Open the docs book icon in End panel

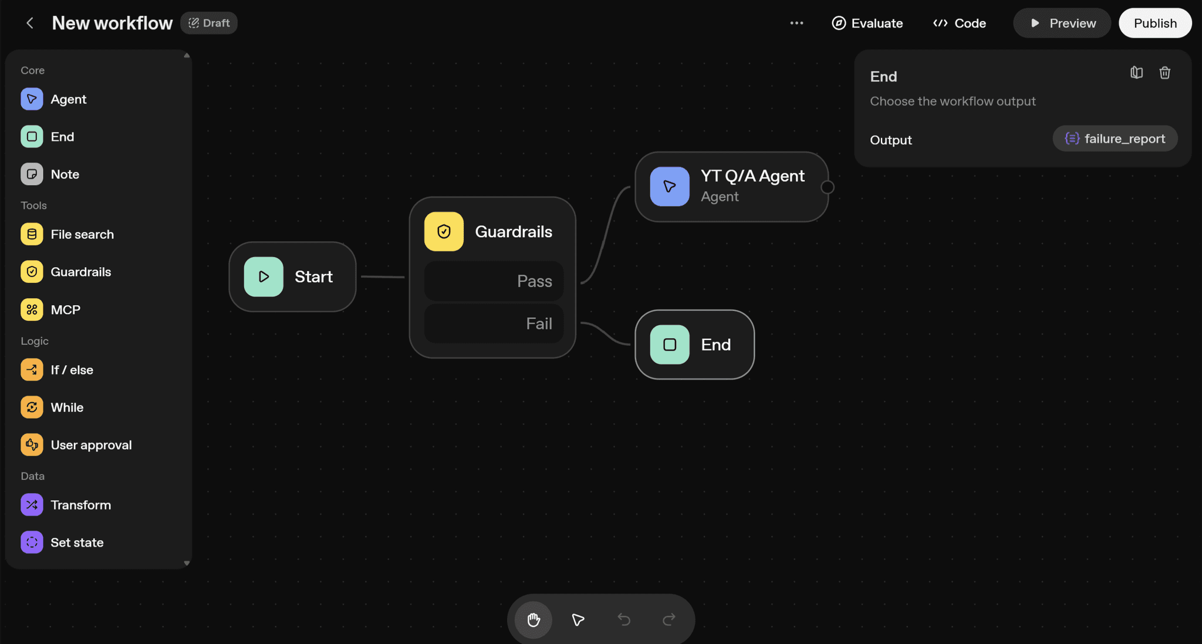coord(1136,73)
